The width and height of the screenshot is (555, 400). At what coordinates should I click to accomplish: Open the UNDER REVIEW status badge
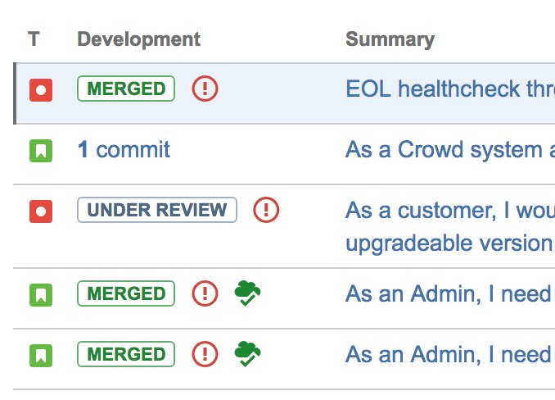pyautogui.click(x=156, y=210)
